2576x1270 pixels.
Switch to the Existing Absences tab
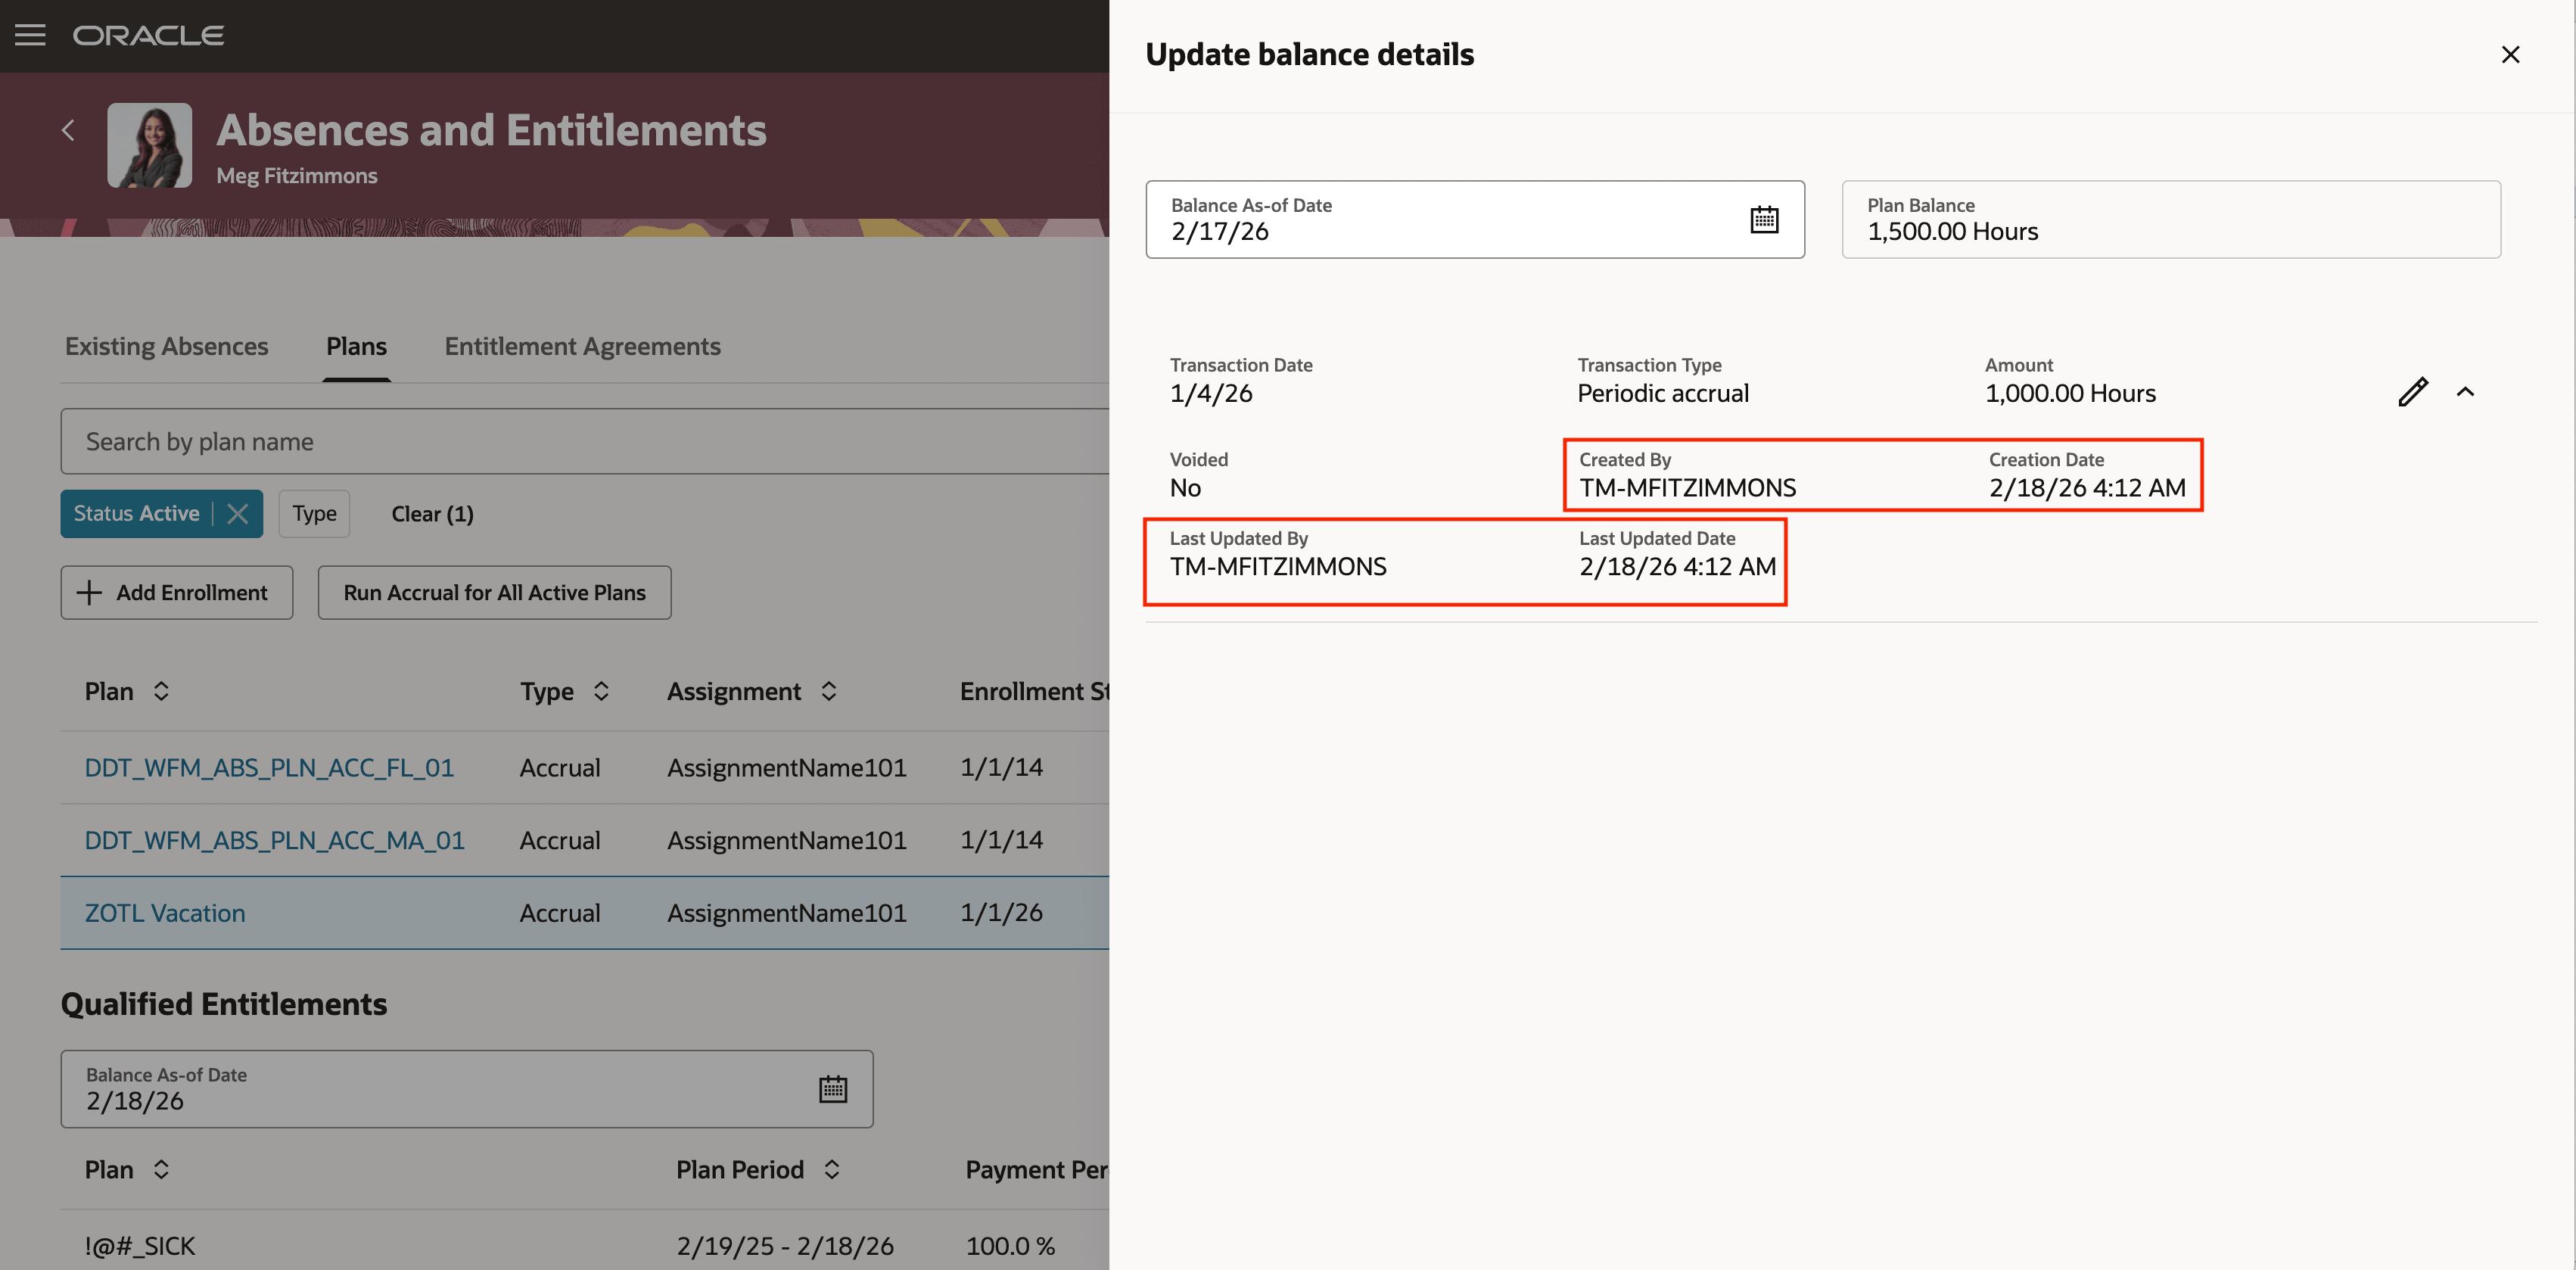point(166,346)
